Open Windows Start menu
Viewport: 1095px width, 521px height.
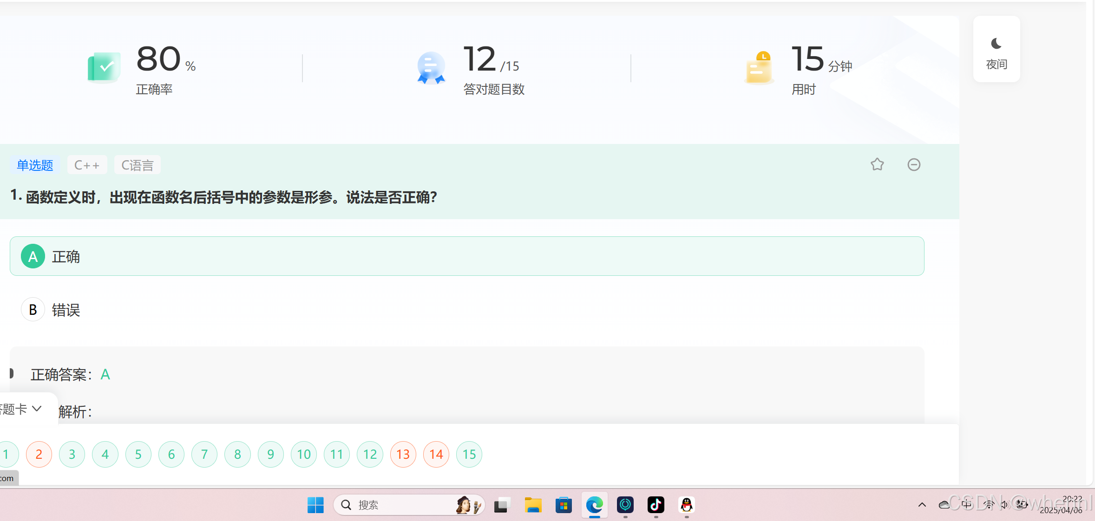[x=315, y=505]
